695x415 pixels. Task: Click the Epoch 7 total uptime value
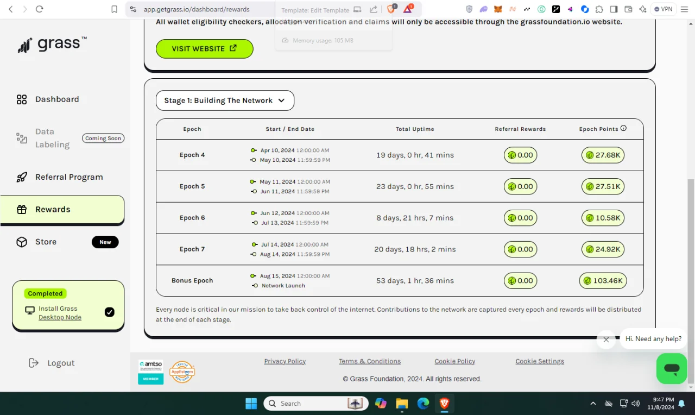tap(415, 249)
